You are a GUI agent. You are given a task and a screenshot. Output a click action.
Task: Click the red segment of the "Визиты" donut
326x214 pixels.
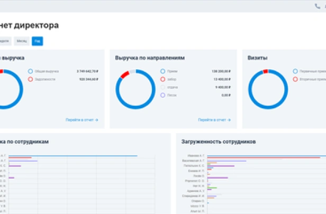coord(266,71)
